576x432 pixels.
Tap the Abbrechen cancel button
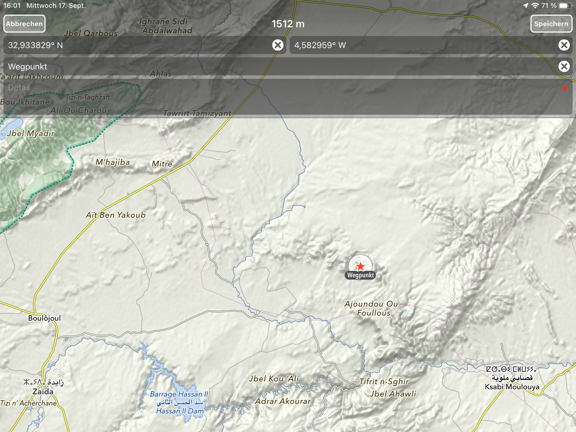pos(24,24)
